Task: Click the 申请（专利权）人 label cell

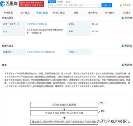Action: [14, 24]
